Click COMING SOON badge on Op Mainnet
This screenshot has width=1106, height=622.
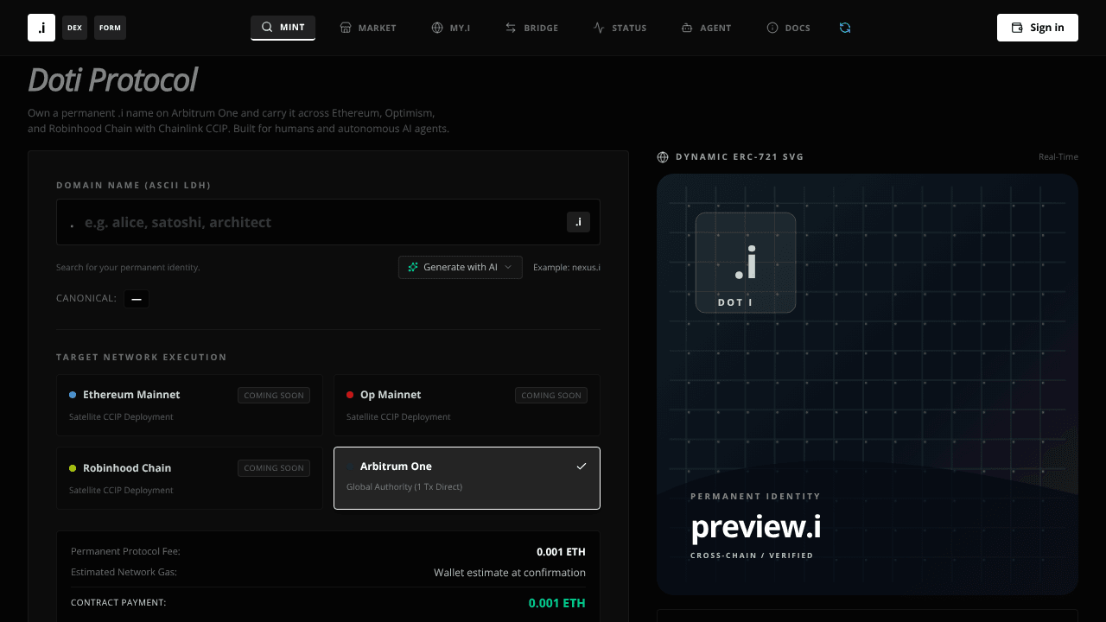[x=551, y=396]
